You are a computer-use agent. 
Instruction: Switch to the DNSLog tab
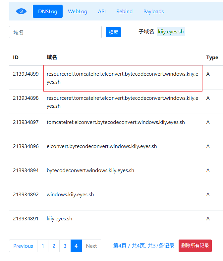pyautogui.click(x=48, y=11)
